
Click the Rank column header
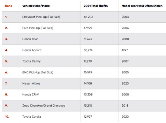9,5
